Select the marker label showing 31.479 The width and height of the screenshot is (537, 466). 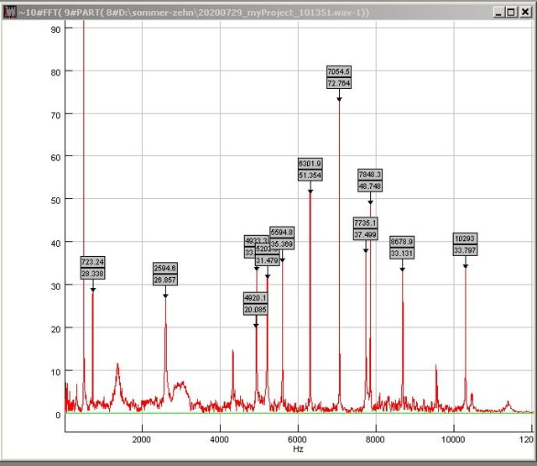tap(267, 254)
